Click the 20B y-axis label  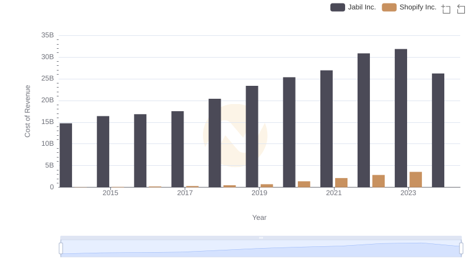click(x=48, y=100)
